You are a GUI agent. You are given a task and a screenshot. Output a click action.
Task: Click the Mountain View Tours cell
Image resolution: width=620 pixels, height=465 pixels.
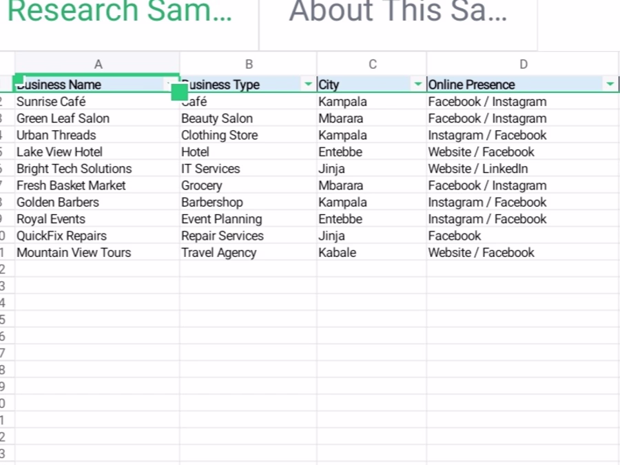(x=97, y=253)
